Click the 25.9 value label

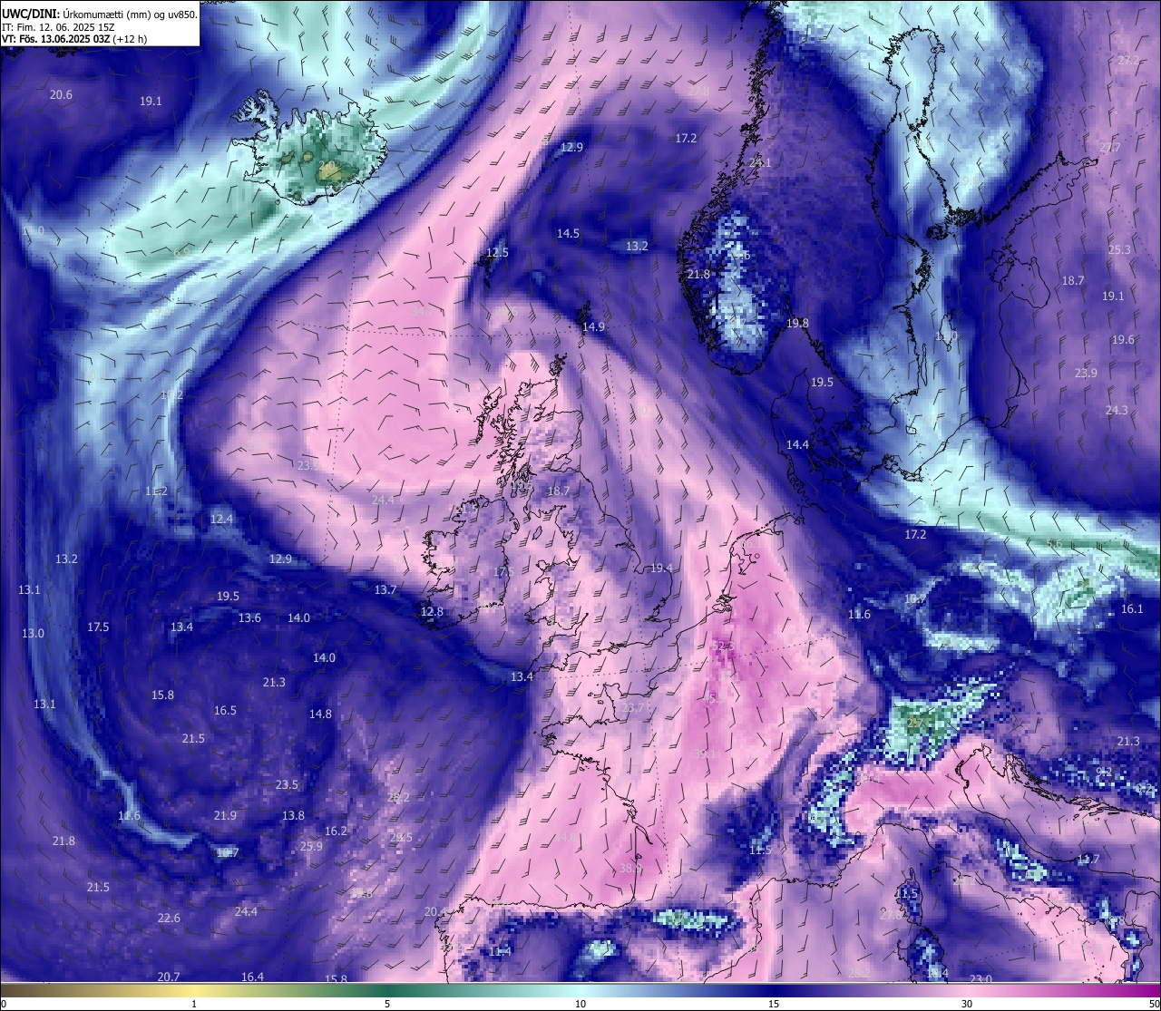point(311,846)
